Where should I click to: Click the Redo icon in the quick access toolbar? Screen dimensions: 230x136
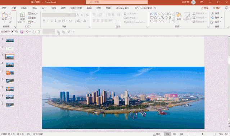(x=34, y=32)
